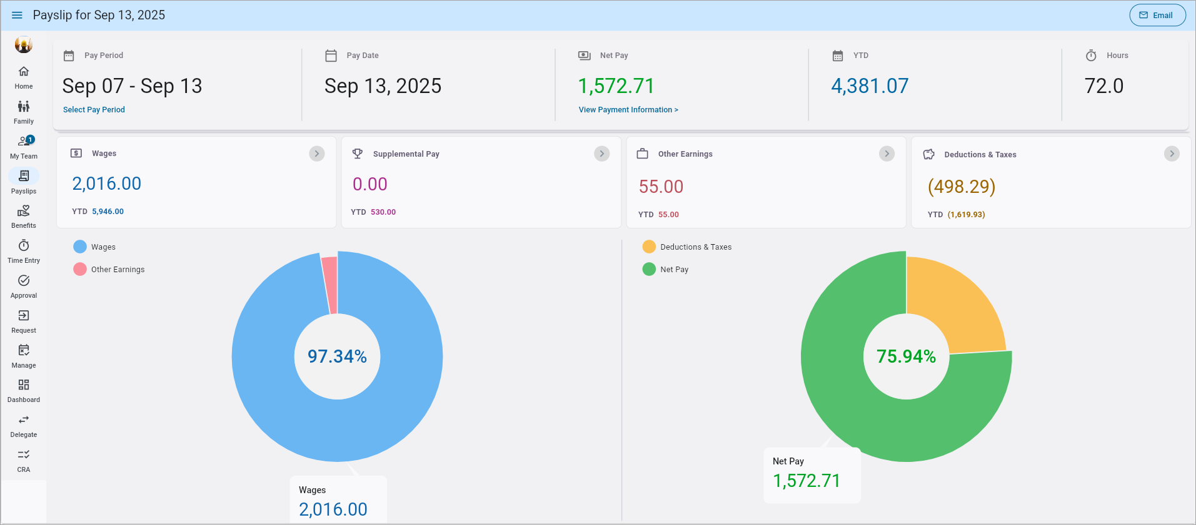Click the Email button
Screen dimensions: 1196x525
click(x=1157, y=15)
